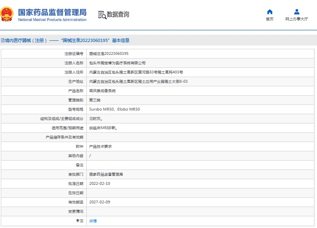Click the online service hall person icon
317x228 pixels.
(x=296, y=12)
